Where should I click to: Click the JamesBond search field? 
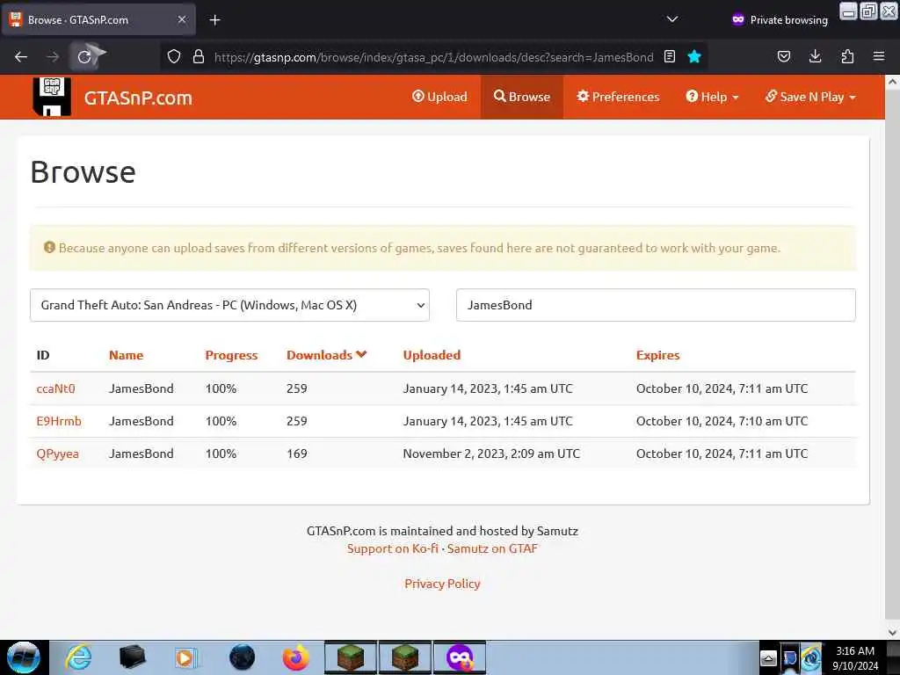(656, 305)
